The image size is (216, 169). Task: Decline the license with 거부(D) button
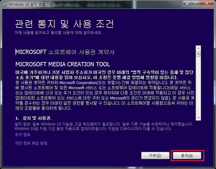pyautogui.click(x=155, y=155)
